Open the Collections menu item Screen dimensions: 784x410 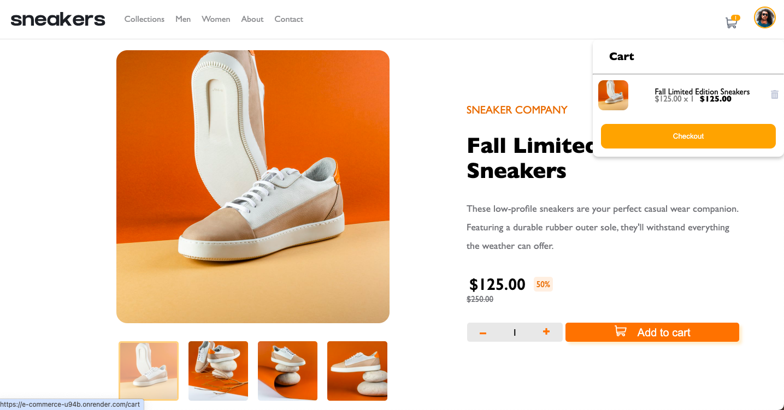click(x=144, y=19)
